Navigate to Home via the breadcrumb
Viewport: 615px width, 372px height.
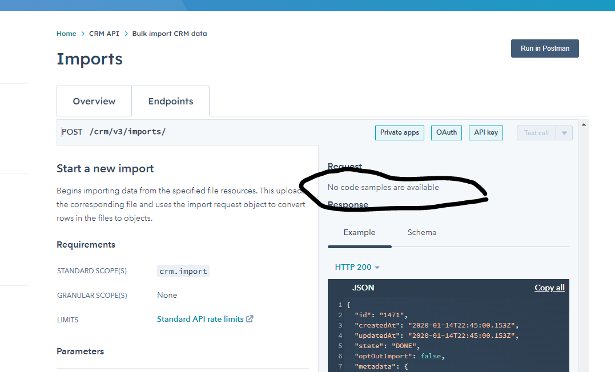[66, 33]
